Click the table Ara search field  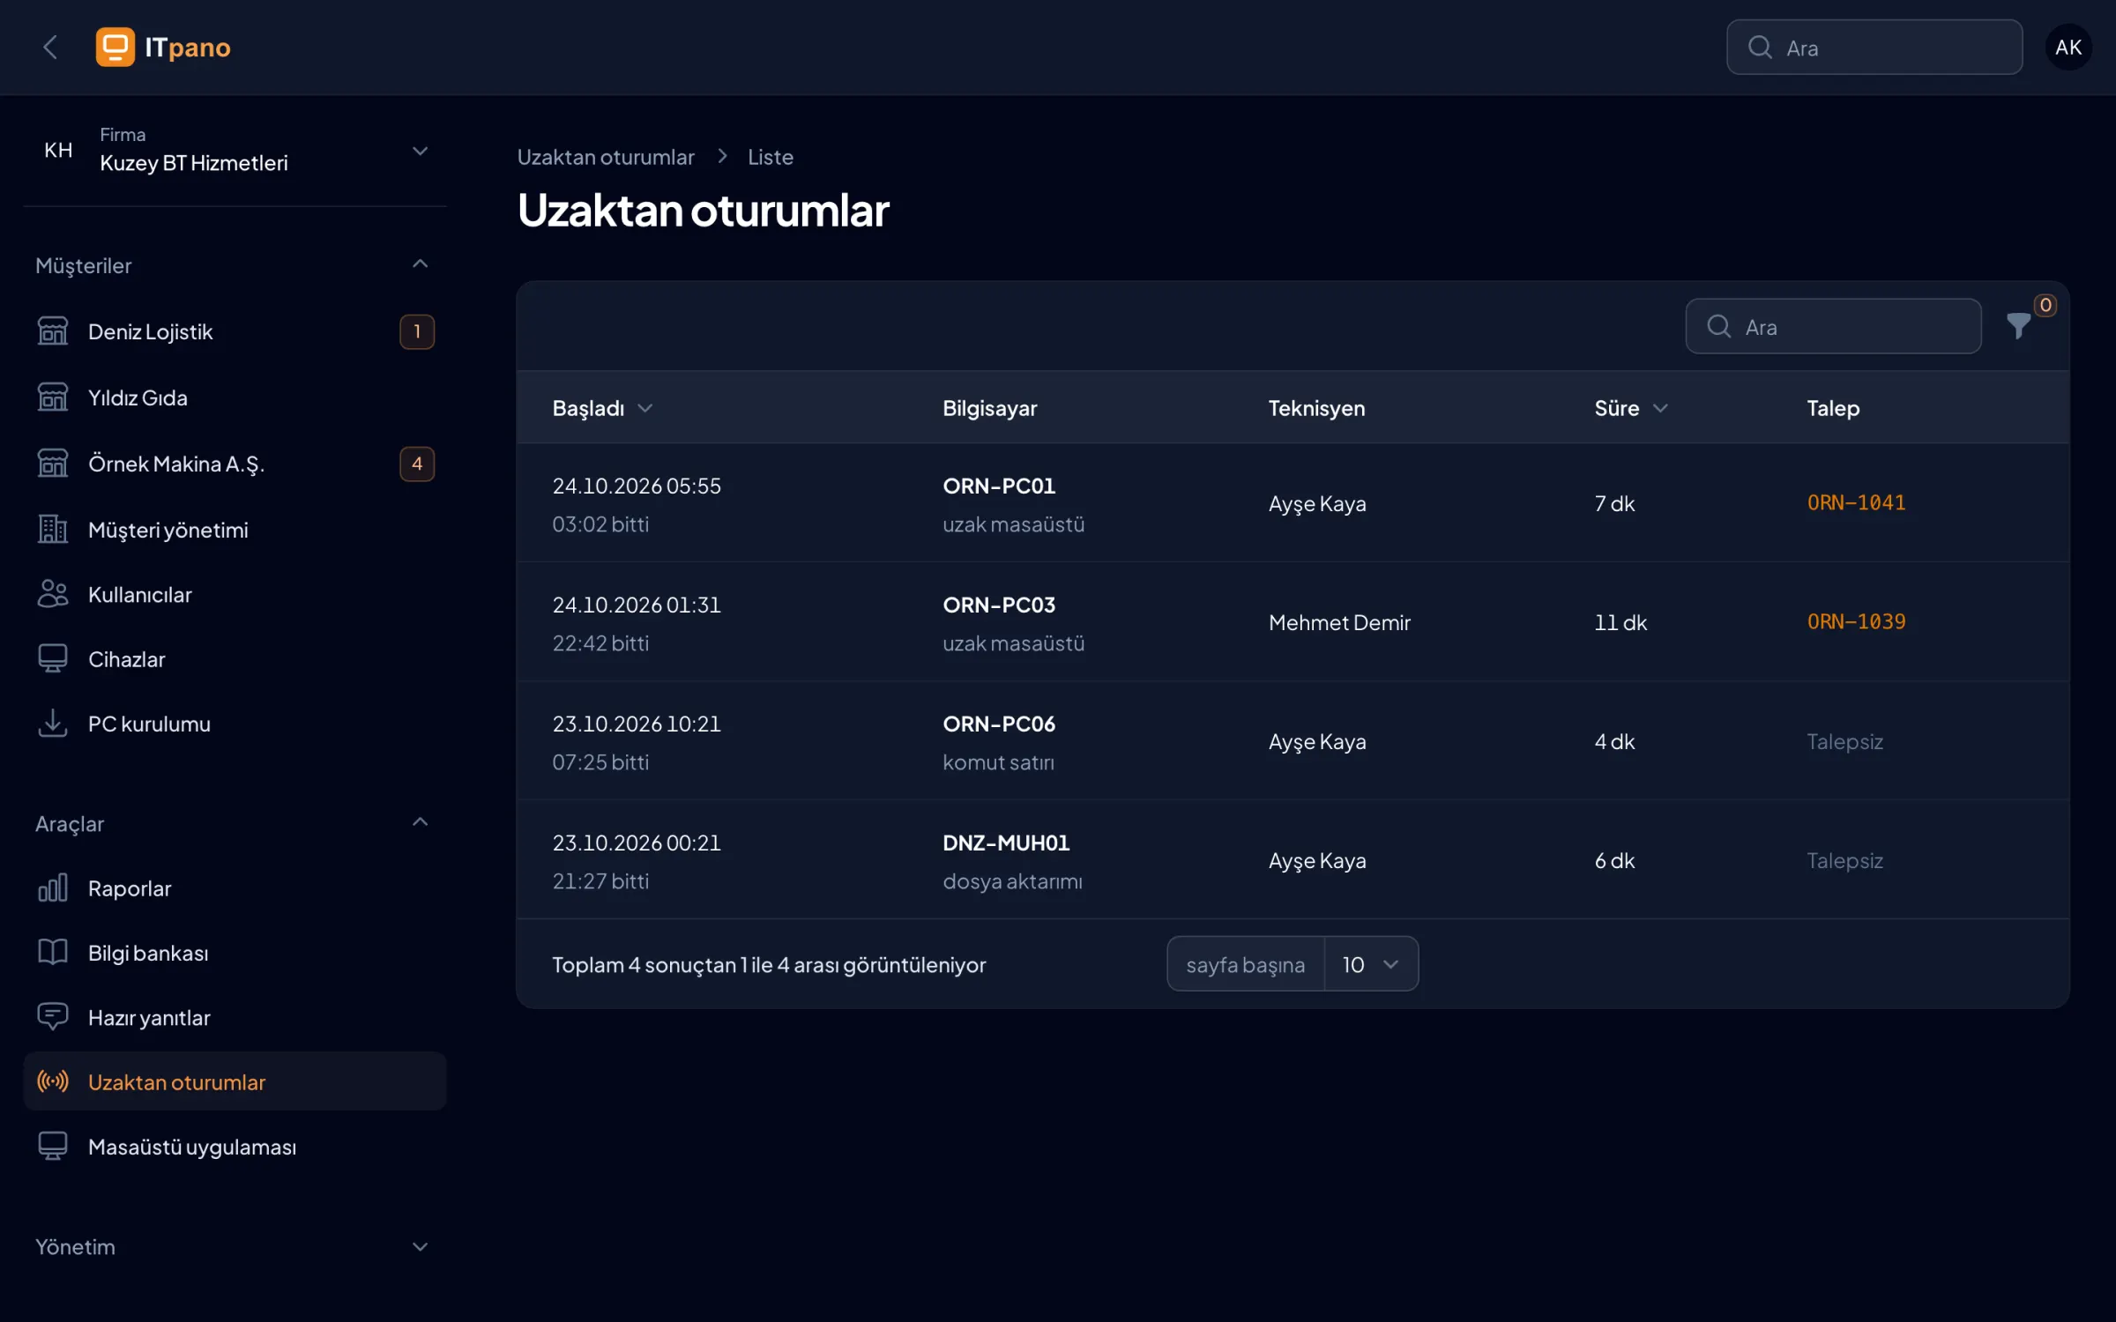[1833, 326]
